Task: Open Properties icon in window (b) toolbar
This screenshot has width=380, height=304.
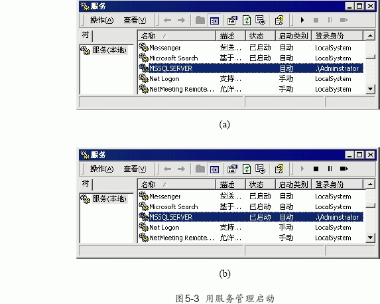Action: click(x=232, y=169)
